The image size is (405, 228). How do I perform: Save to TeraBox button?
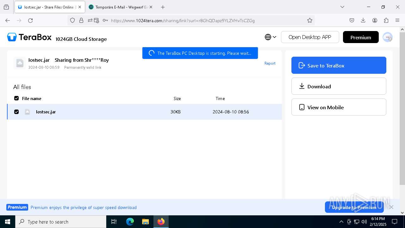[x=339, y=65]
